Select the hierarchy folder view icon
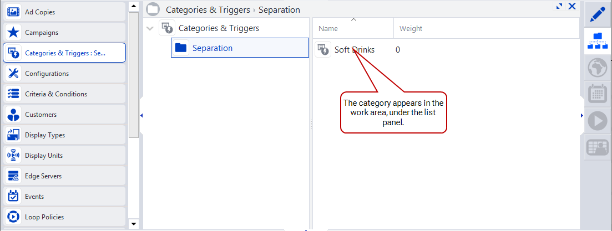This screenshot has height=231, width=612. [597, 40]
